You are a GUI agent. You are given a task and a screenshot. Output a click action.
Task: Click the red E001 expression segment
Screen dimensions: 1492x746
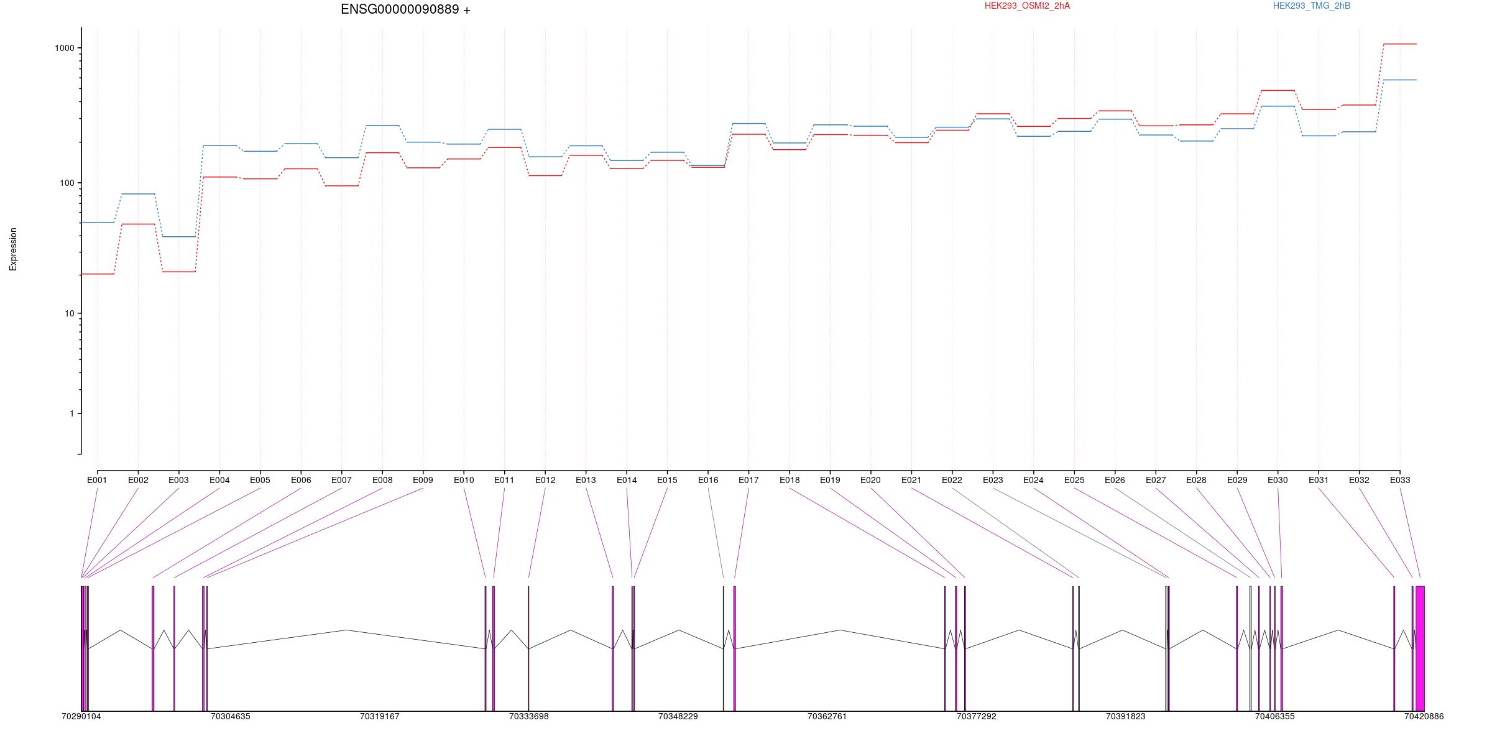[x=98, y=274]
